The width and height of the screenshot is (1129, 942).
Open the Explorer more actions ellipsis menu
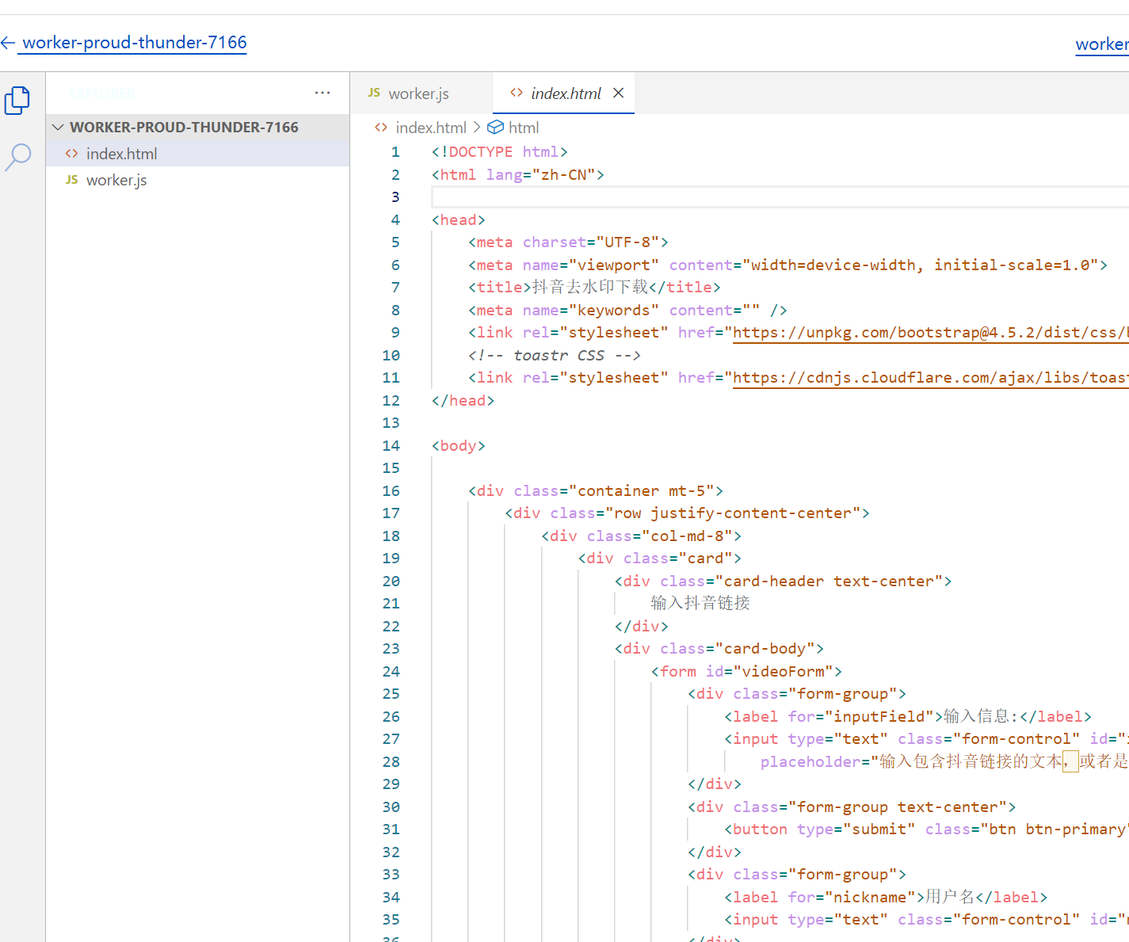click(x=322, y=93)
